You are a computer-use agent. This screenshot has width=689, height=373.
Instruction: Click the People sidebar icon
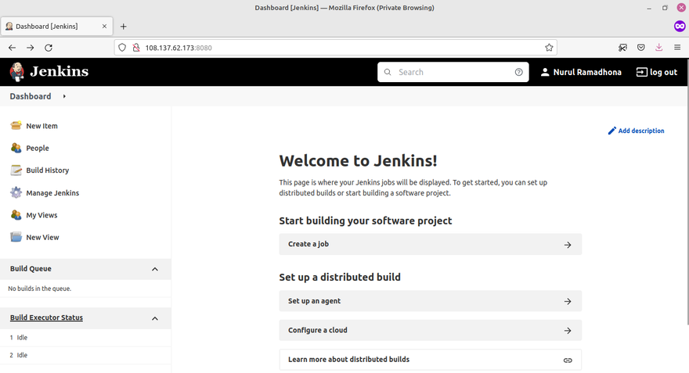tap(16, 148)
